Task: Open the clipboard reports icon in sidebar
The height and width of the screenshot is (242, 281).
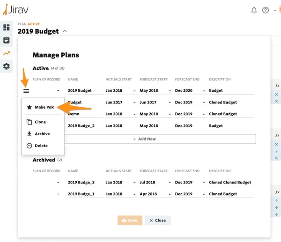Action: (x=7, y=40)
